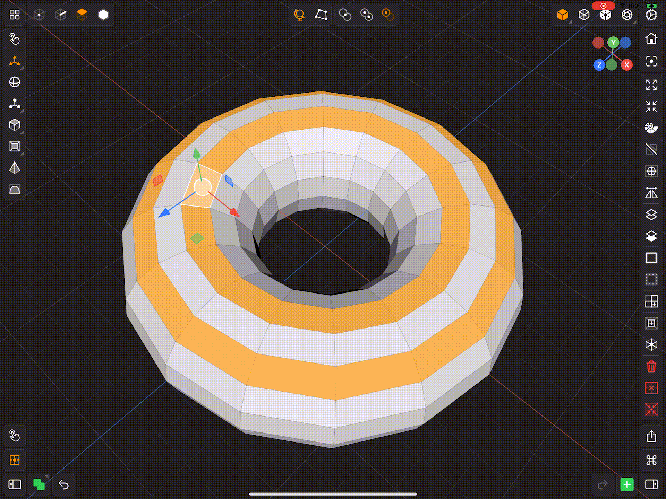
Task: Enable solid shaded orange cube view
Action: coord(563,15)
